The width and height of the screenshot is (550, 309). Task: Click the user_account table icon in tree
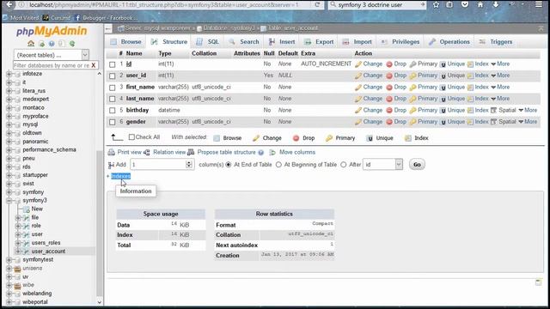pyautogui.click(x=27, y=251)
